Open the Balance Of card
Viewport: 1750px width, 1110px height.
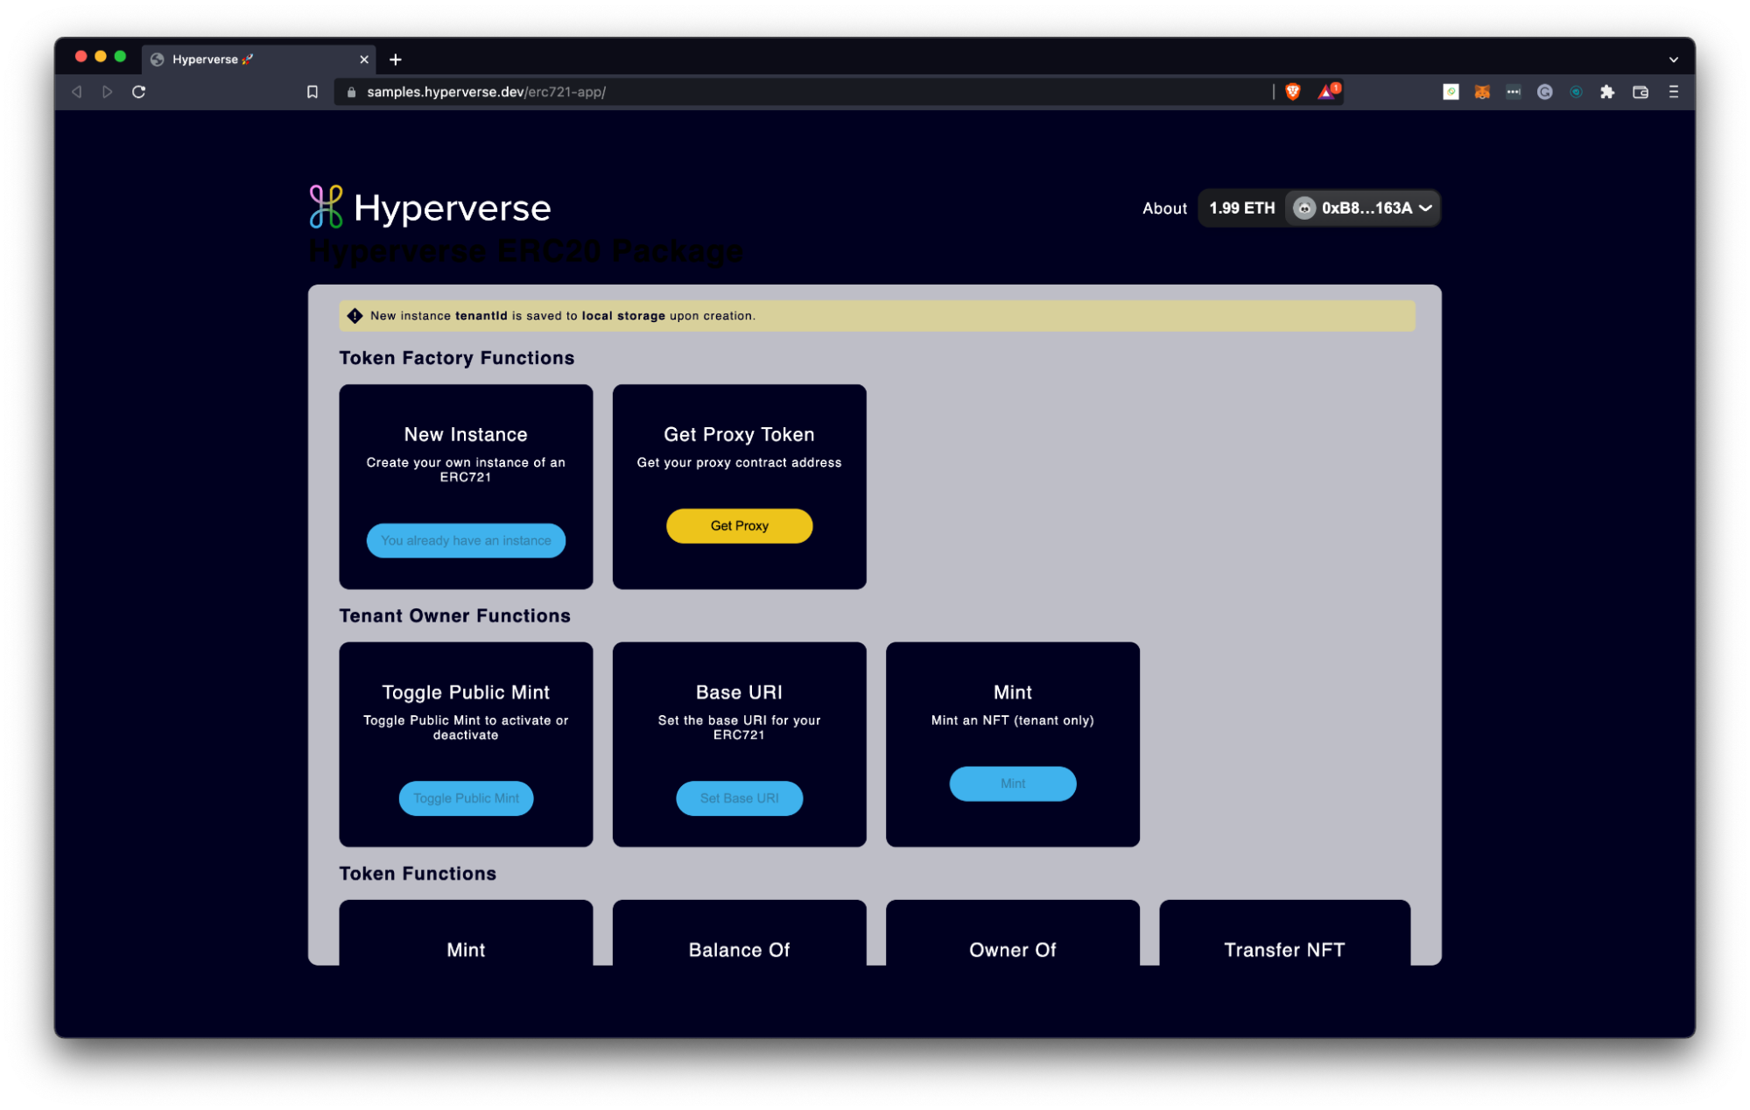click(x=739, y=933)
